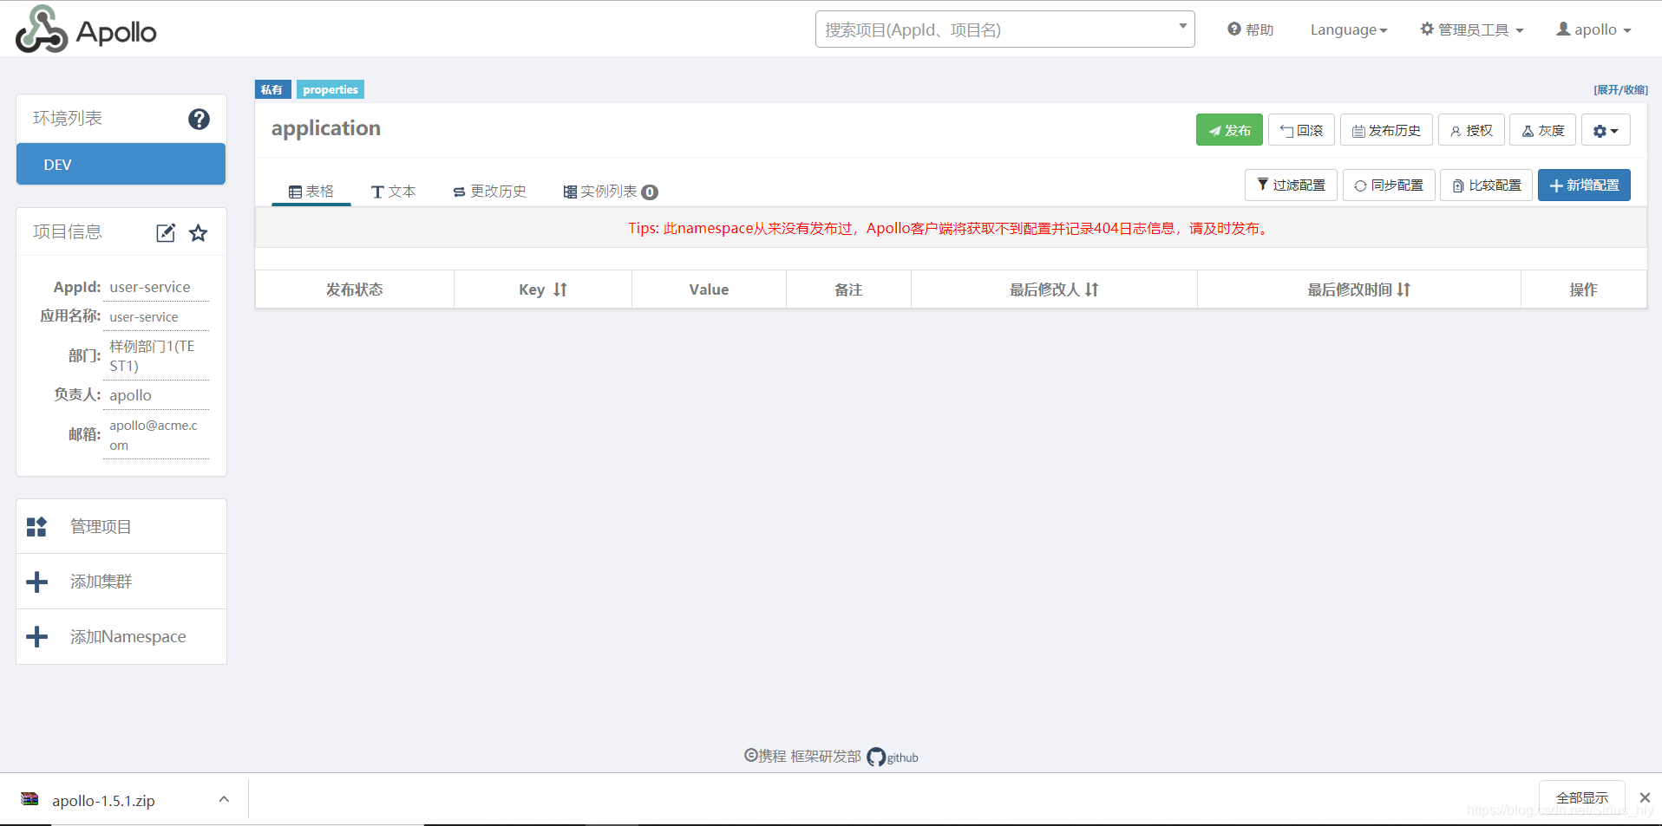Open the namespace gear settings dropdown
Viewport: 1662px width, 826px height.
pos(1606,130)
